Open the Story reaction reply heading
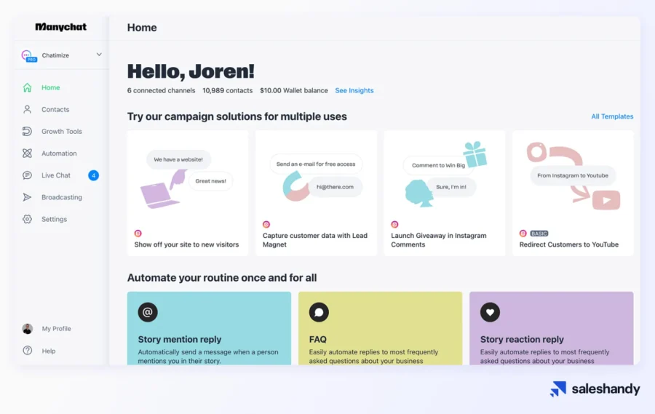The height and width of the screenshot is (414, 655). click(522, 340)
